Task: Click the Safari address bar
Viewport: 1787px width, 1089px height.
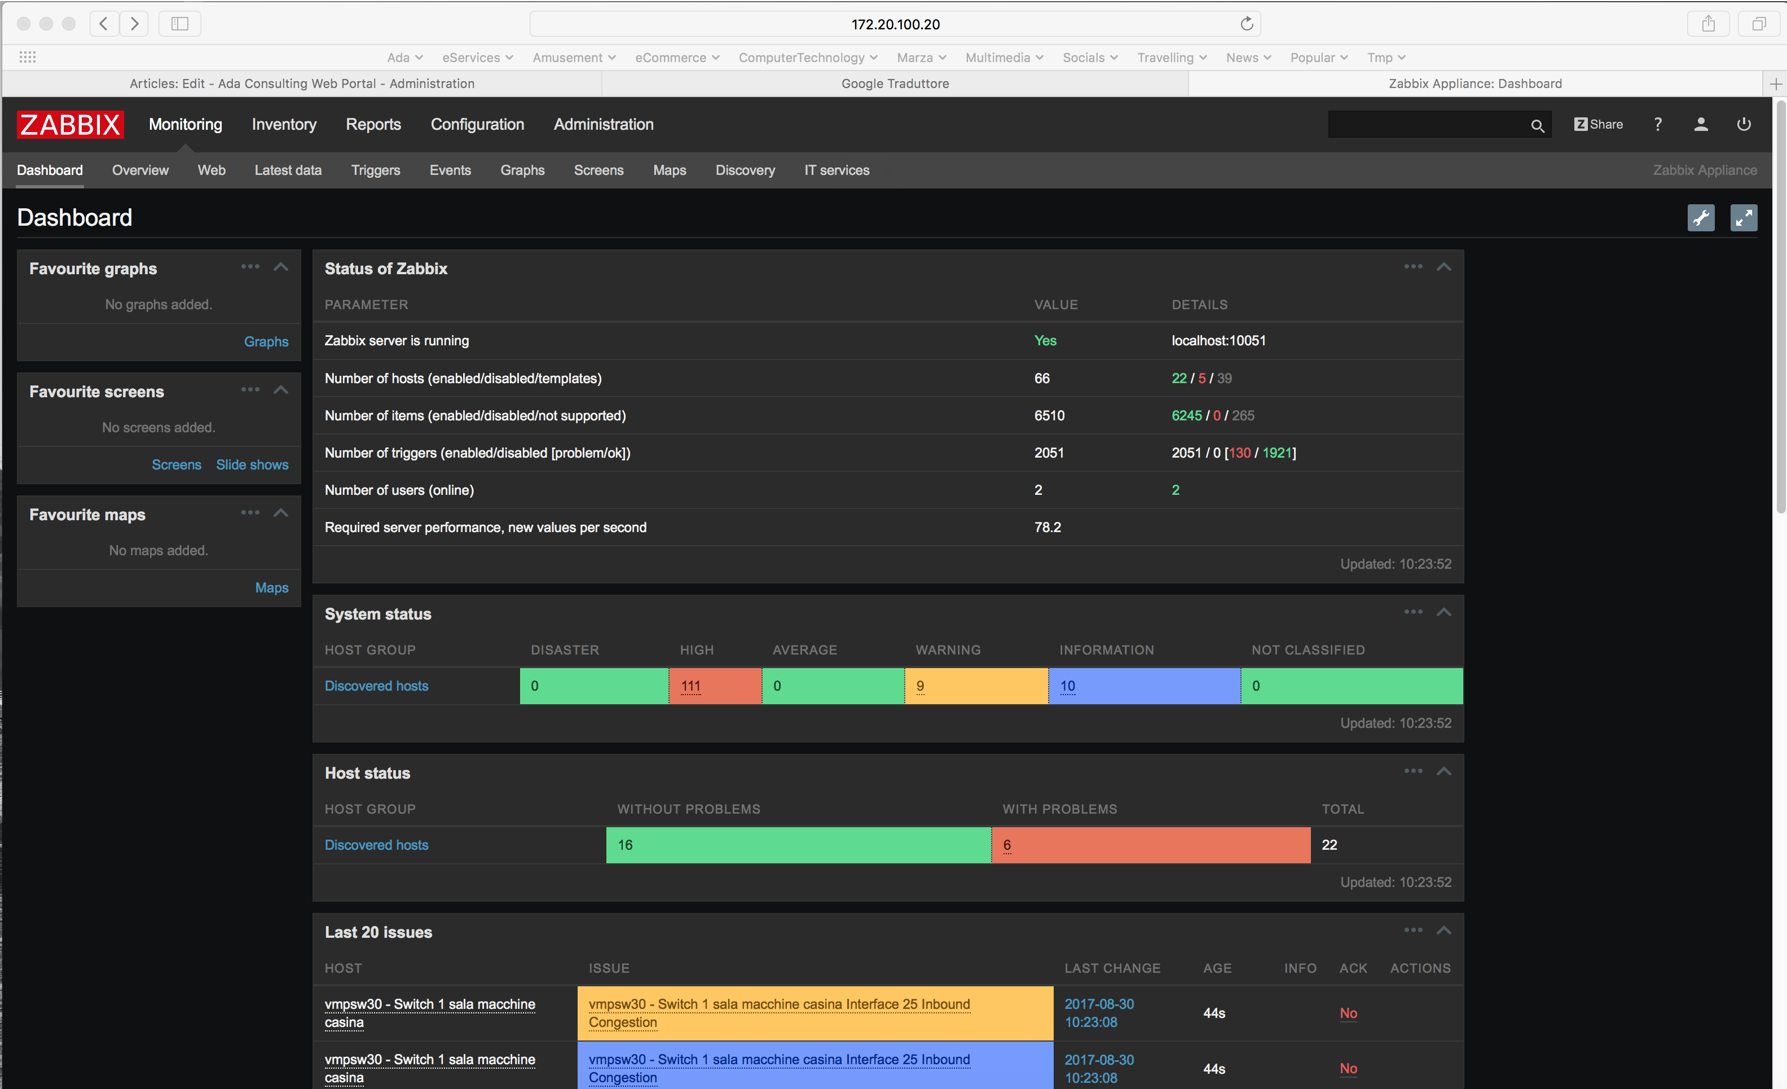Action: (x=895, y=24)
